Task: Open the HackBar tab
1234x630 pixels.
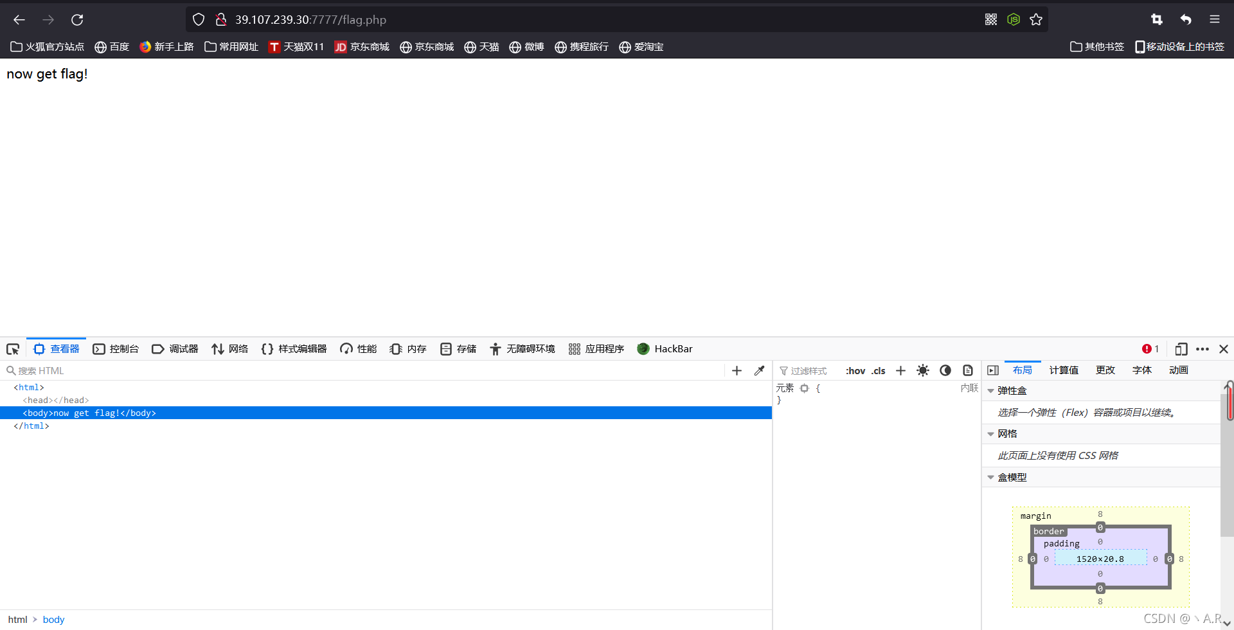Action: coord(665,349)
